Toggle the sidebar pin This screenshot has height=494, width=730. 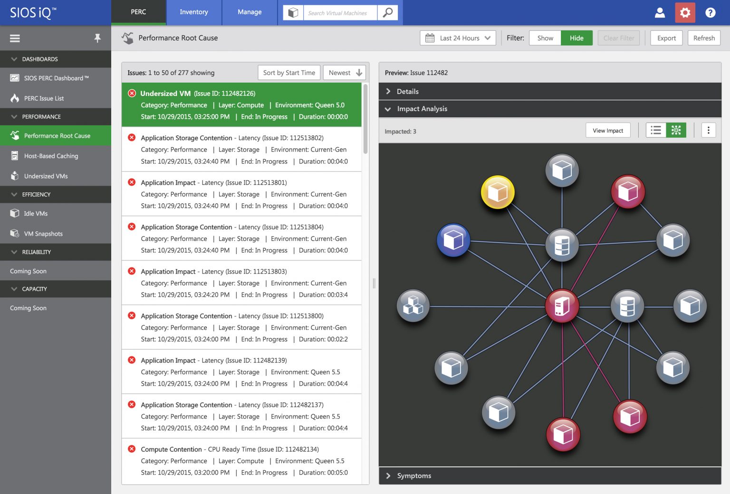(97, 38)
